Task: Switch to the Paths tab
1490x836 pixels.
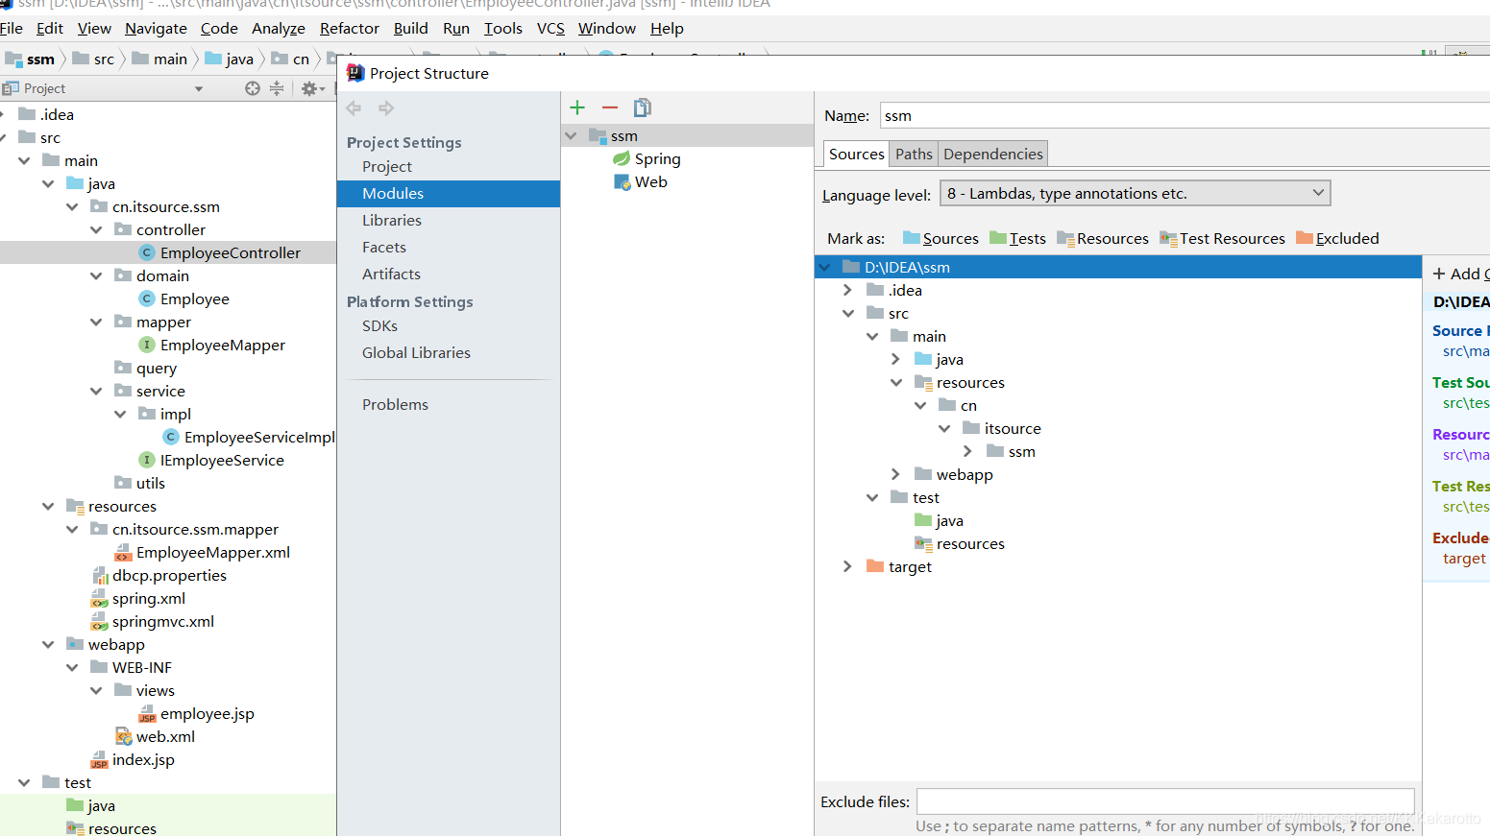Action: click(x=914, y=154)
